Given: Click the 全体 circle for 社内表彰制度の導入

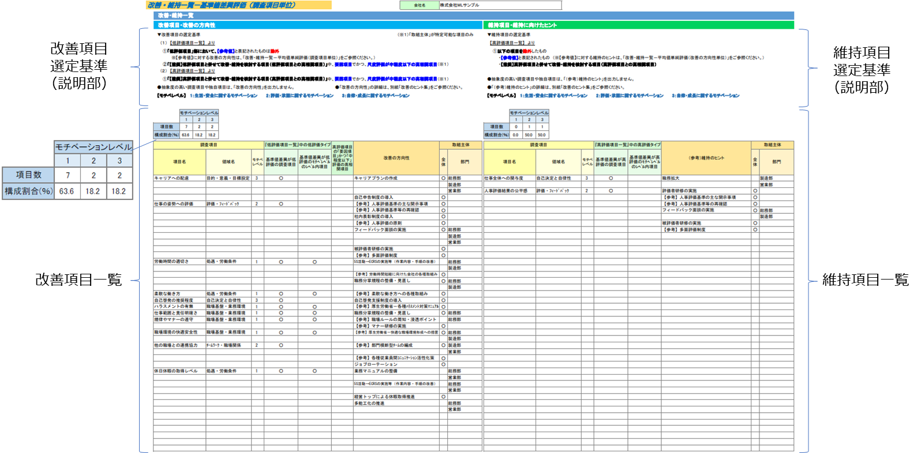Looking at the screenshot, I should click(x=443, y=217).
